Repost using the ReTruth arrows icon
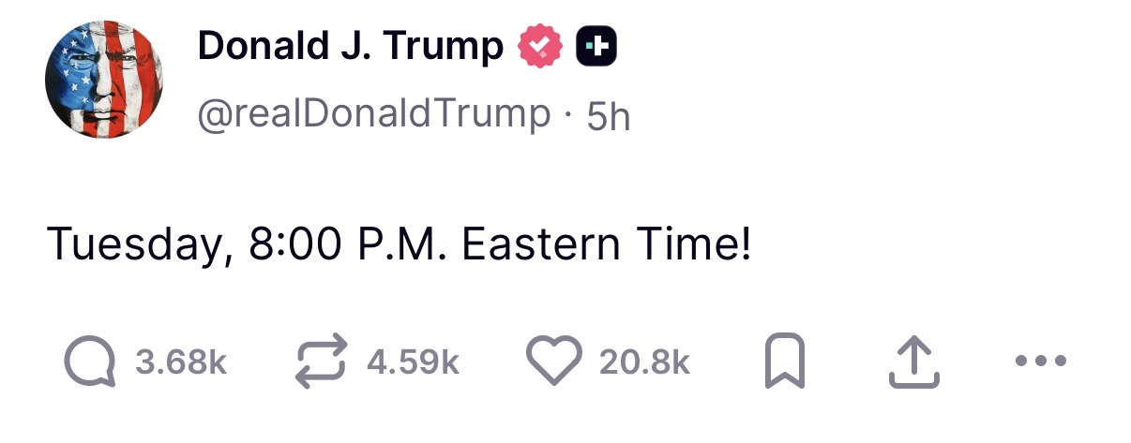This screenshot has width=1131, height=443. tap(321, 362)
